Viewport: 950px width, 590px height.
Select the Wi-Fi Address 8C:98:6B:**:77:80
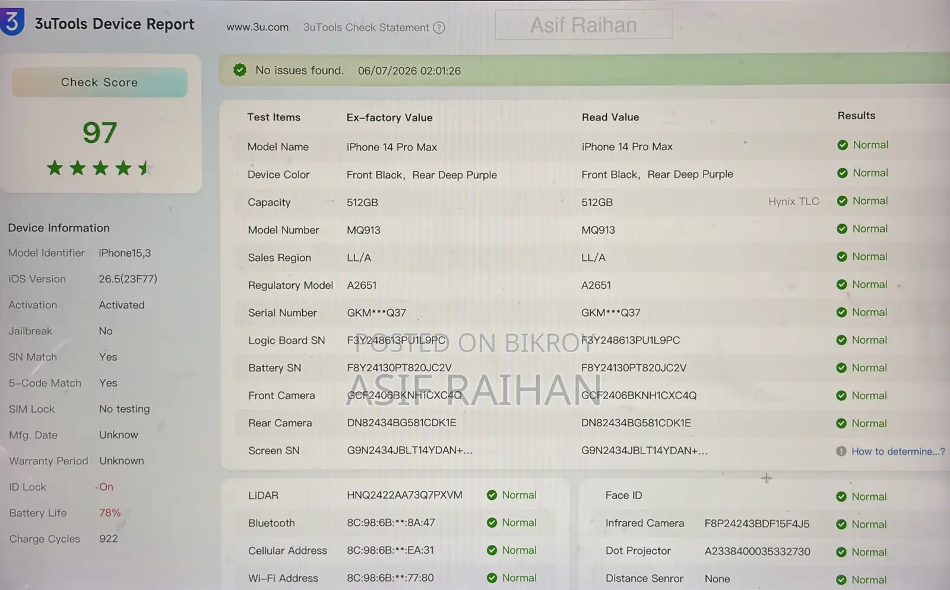pyautogui.click(x=391, y=578)
